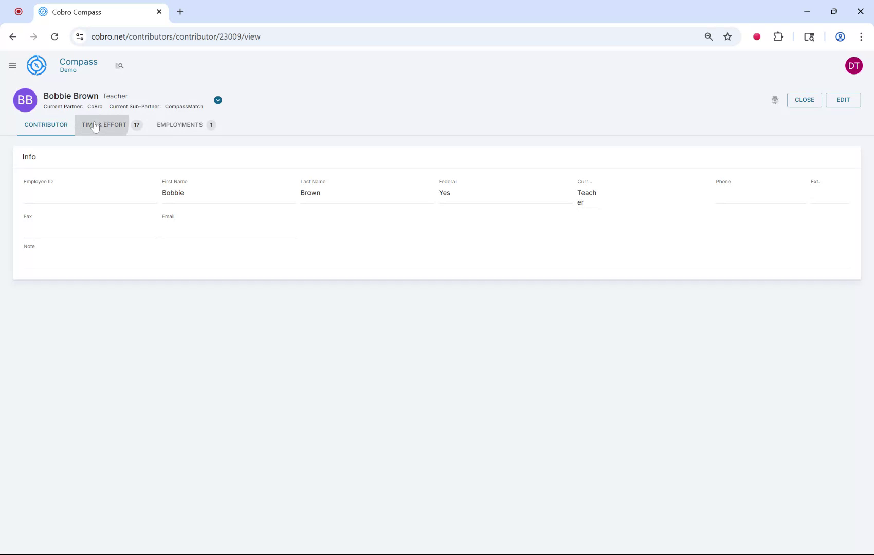Click the browser profile account icon
This screenshot has height=555, width=874.
(x=840, y=36)
